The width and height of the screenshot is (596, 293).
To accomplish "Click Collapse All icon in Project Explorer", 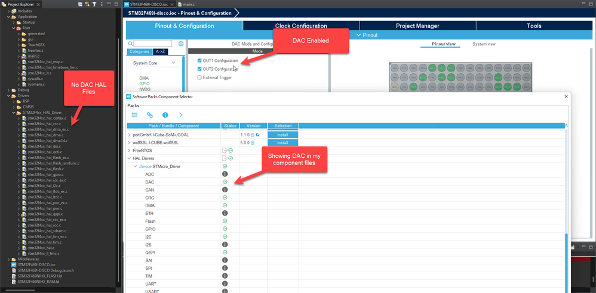I will pyautogui.click(x=80, y=4).
